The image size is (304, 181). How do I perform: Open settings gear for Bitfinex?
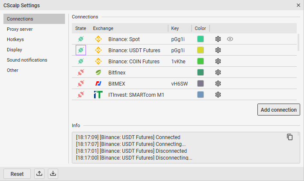click(x=218, y=72)
